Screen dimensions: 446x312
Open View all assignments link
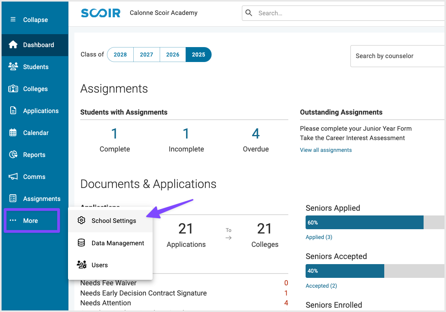click(x=326, y=150)
